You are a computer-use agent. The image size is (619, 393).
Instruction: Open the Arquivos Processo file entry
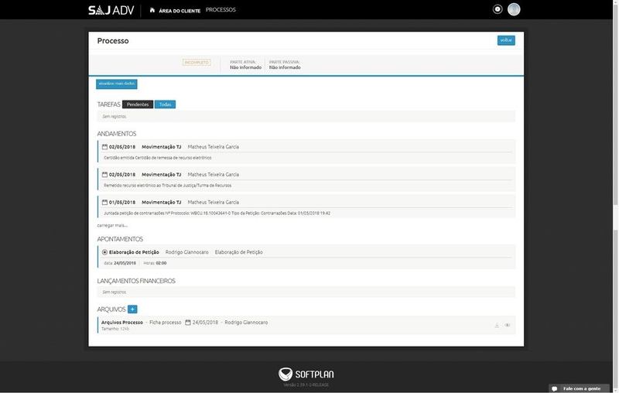[121, 322]
